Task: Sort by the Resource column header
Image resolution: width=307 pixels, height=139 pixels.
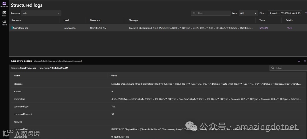Action: [16, 20]
